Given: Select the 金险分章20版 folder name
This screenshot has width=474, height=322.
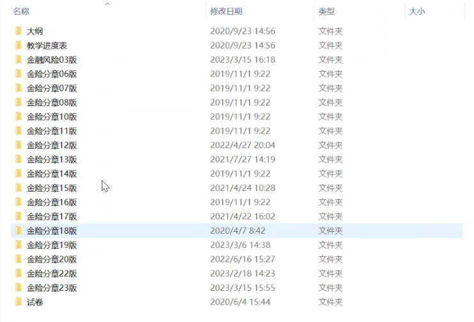Looking at the screenshot, I should tap(52, 259).
